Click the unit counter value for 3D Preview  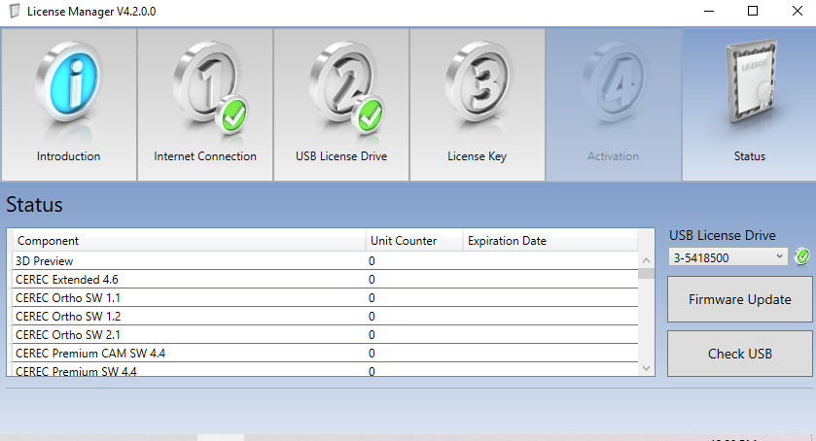[372, 261]
